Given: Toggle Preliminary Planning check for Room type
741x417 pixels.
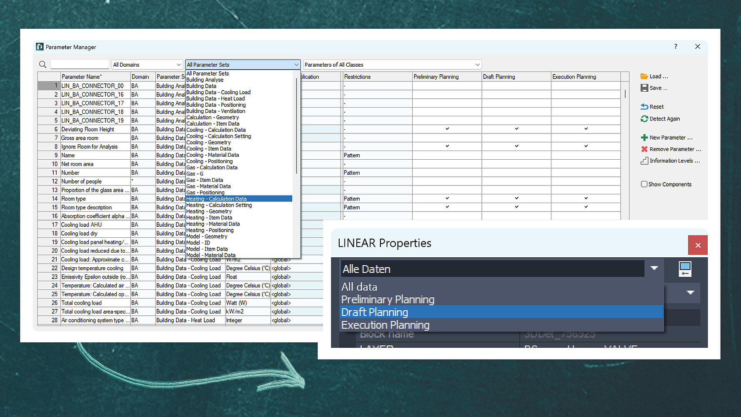Looking at the screenshot, I should coord(447,198).
